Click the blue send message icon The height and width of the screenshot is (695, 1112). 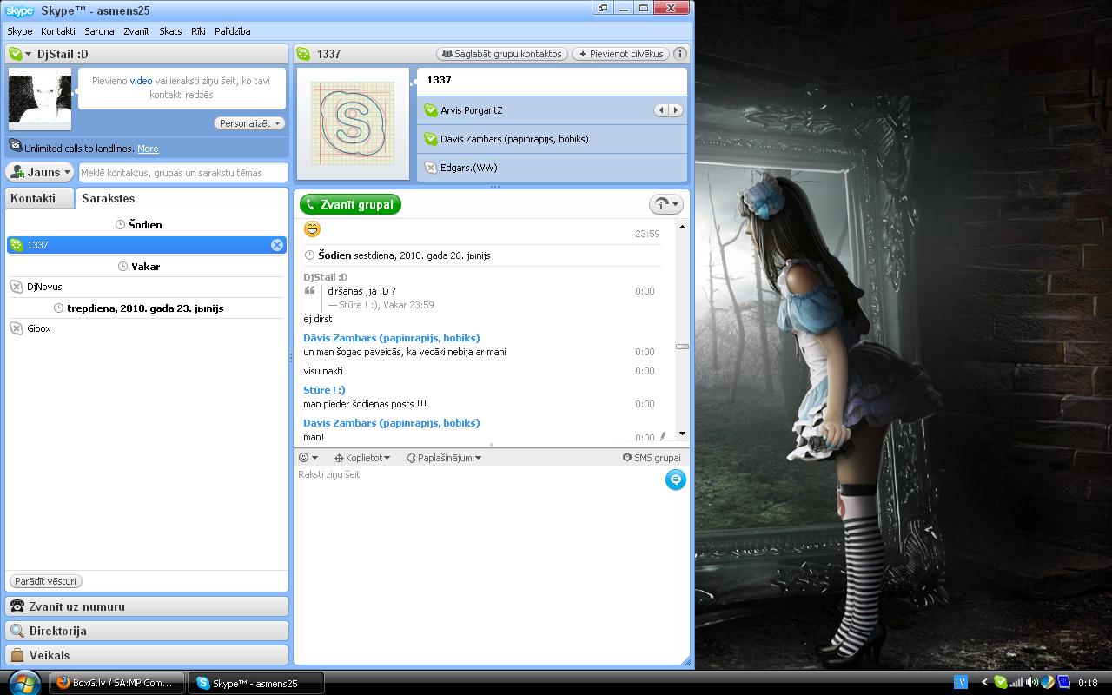click(676, 480)
